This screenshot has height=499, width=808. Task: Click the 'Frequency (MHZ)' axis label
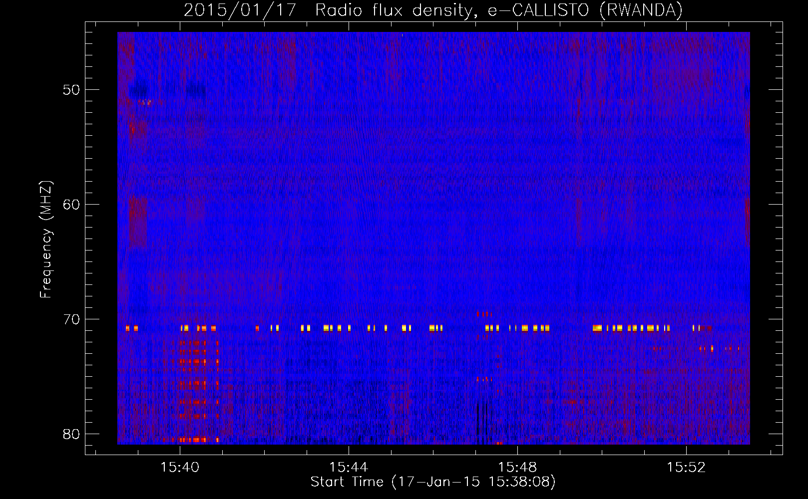point(46,240)
